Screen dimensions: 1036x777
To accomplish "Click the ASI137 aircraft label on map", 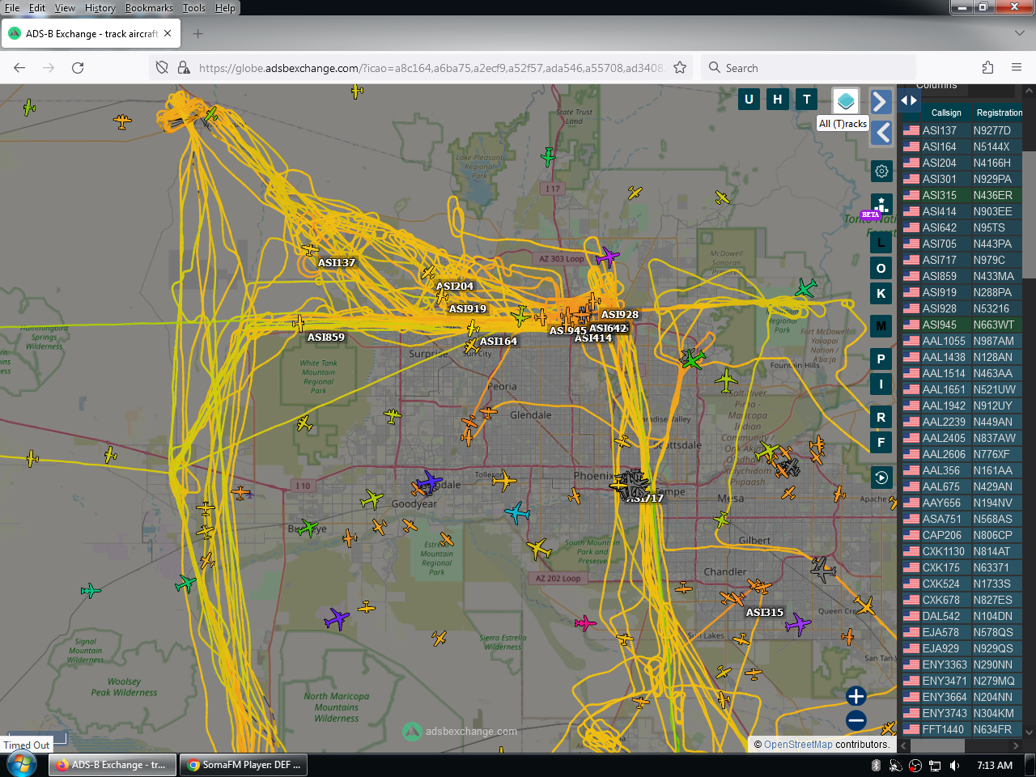I will pos(337,263).
